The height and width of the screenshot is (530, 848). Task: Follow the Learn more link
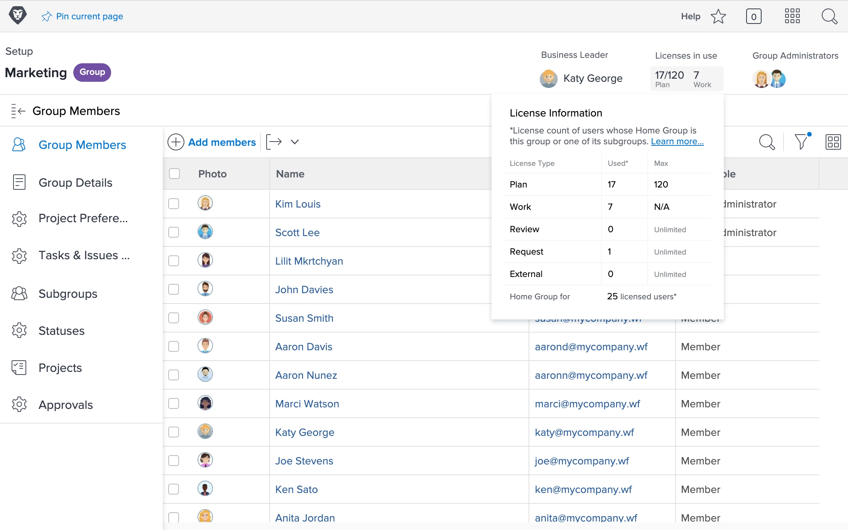pos(677,141)
